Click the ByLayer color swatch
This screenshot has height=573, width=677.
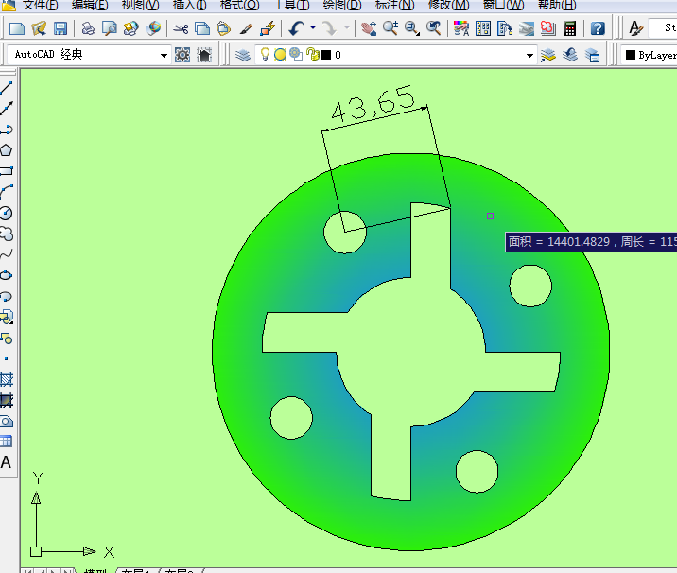tap(631, 55)
